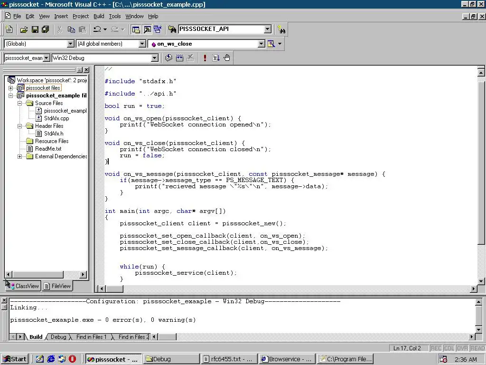
Task: Open Undo history dropdown arrow
Action: click(105, 29)
